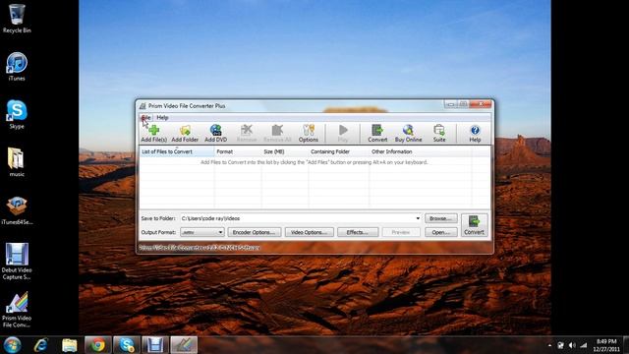
Task: Select the Skype desktop icon
Action: 17,114
